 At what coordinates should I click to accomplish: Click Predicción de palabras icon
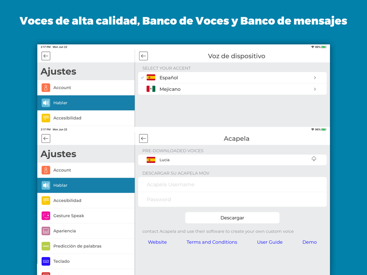coord(46,246)
